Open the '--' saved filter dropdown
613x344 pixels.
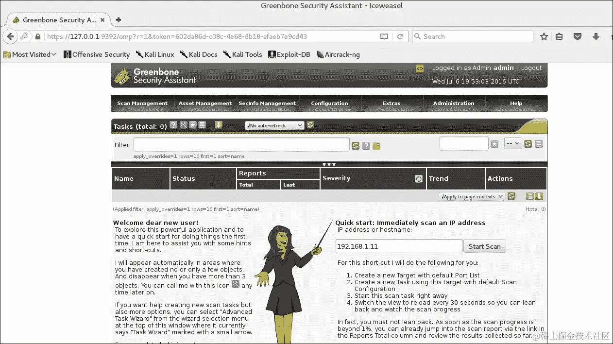[513, 143]
